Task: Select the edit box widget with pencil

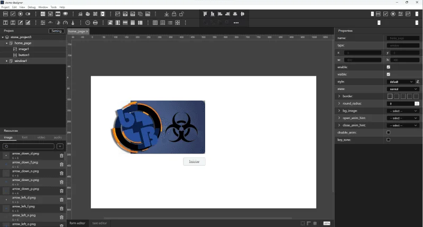Action: [x=21, y=23]
